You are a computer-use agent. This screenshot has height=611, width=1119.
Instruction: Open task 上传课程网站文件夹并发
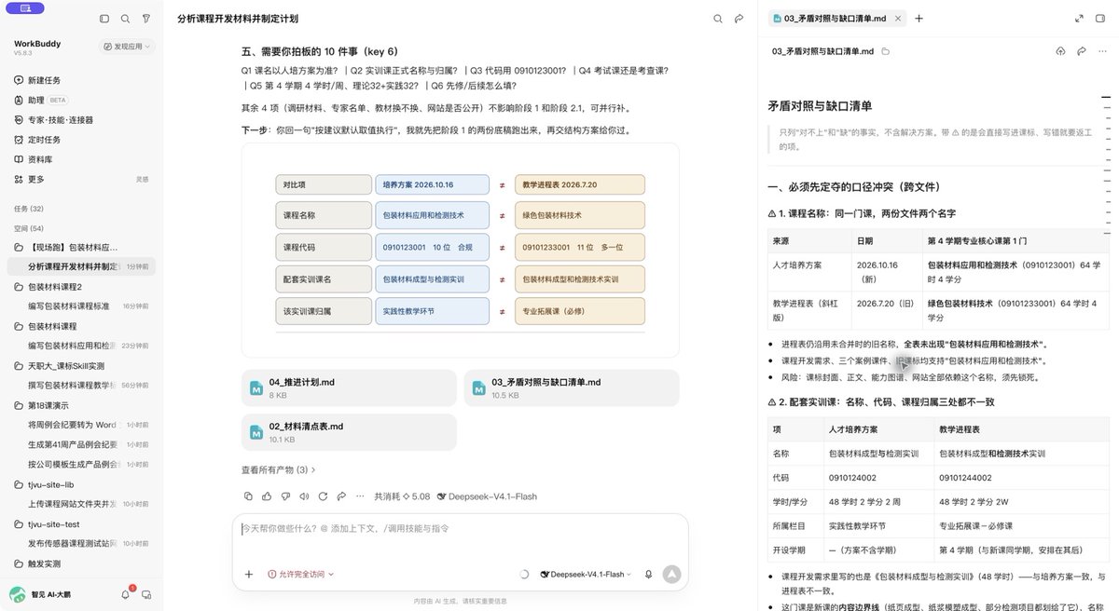point(81,504)
